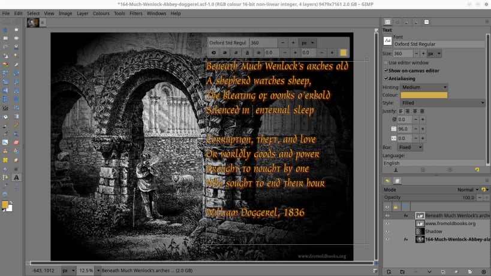Toggle the Antialiasing checkbox
The height and width of the screenshot is (276, 491).
(386, 78)
